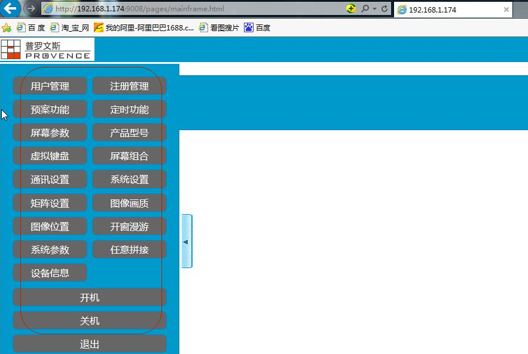
Task: Click the search magnifier icon in address bar
Action: [x=365, y=8]
